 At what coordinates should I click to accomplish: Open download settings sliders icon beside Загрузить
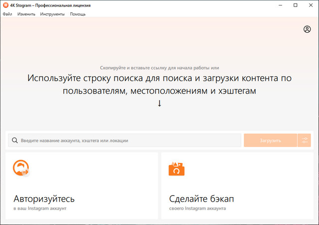pos(304,140)
